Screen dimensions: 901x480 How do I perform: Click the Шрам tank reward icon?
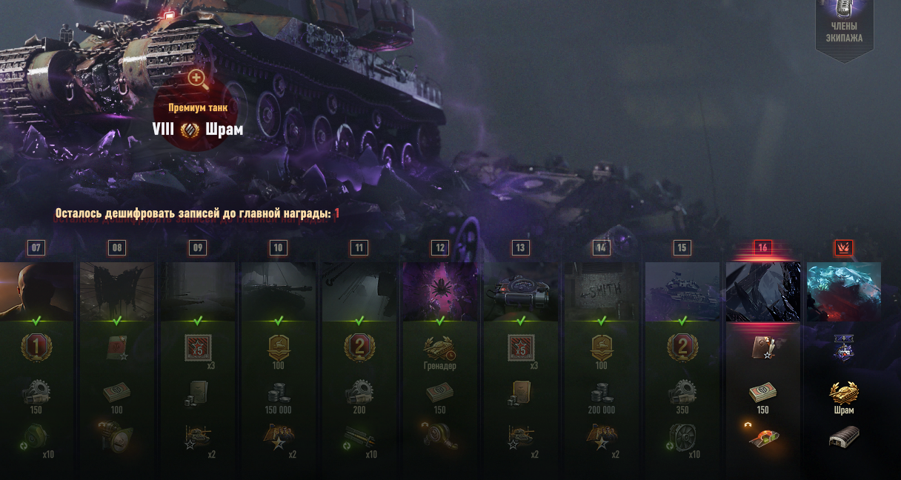click(x=843, y=393)
